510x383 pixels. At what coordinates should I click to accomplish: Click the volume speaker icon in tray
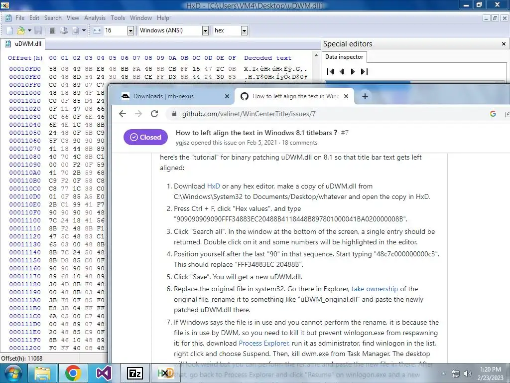[x=467, y=374]
